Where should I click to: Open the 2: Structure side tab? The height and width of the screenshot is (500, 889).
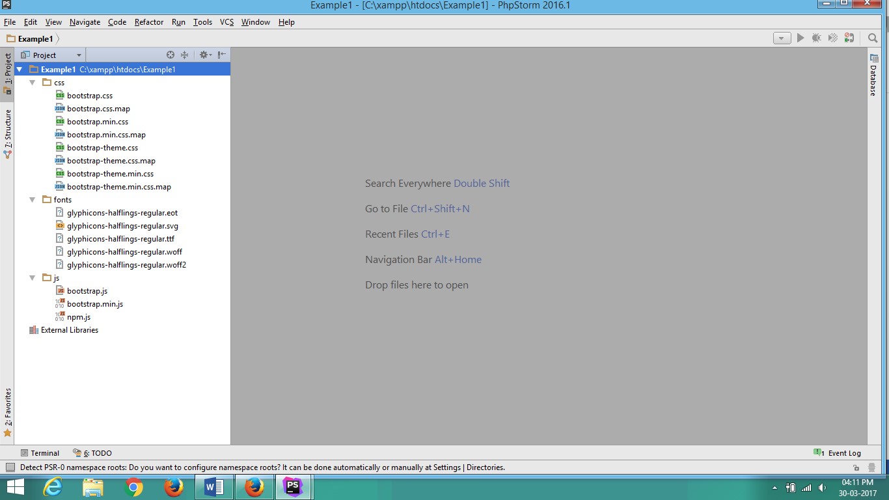pyautogui.click(x=7, y=134)
